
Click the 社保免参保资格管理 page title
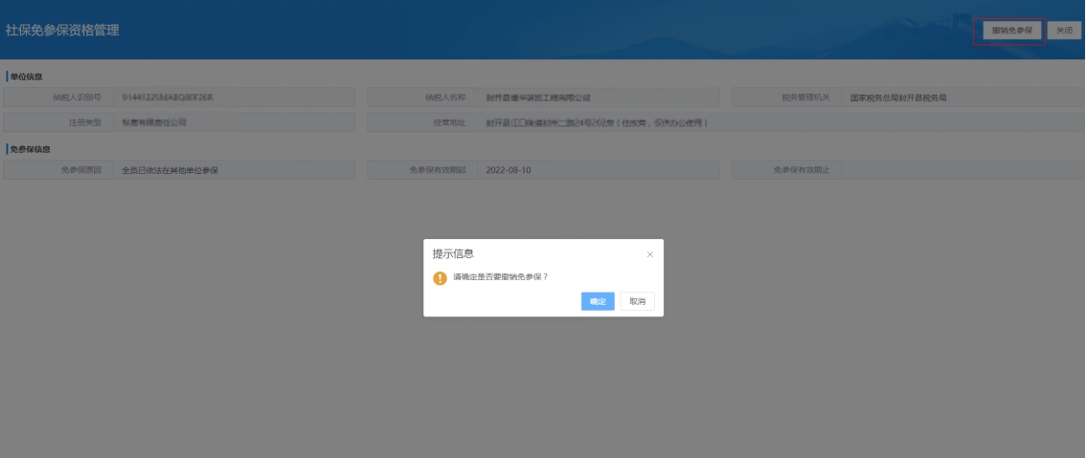tap(62, 31)
